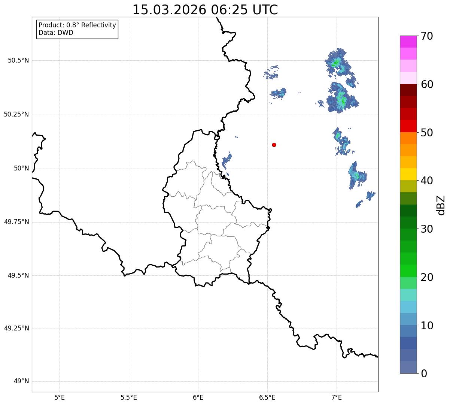Click the orange swatch just below 50 dBZ
450x405 pixels.
pyautogui.click(x=408, y=138)
